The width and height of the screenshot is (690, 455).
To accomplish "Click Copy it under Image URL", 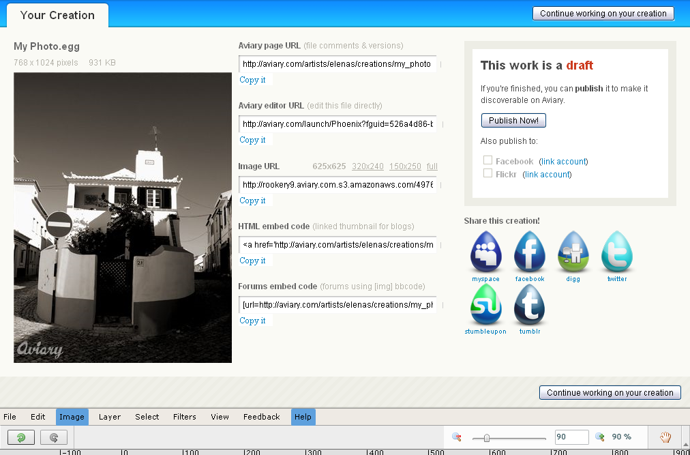I will [x=252, y=201].
